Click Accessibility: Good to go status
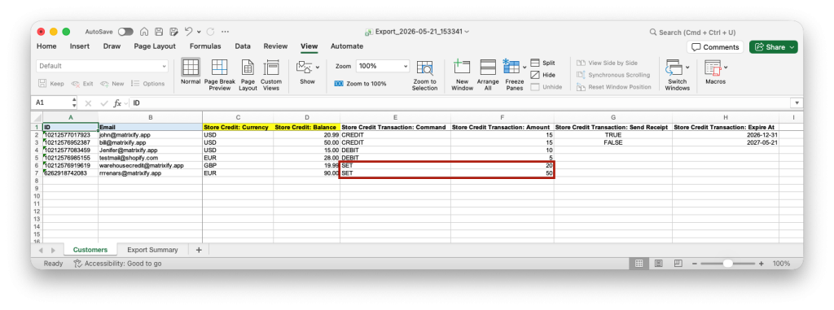The height and width of the screenshot is (310, 834). (x=117, y=263)
